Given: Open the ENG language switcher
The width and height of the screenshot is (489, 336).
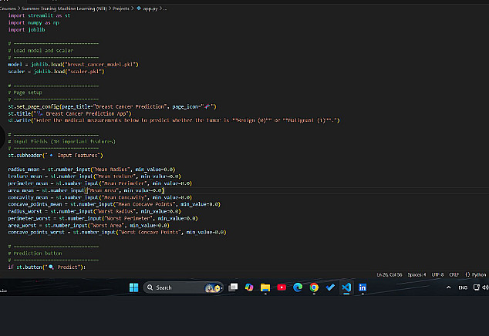Looking at the screenshot, I should (x=463, y=287).
